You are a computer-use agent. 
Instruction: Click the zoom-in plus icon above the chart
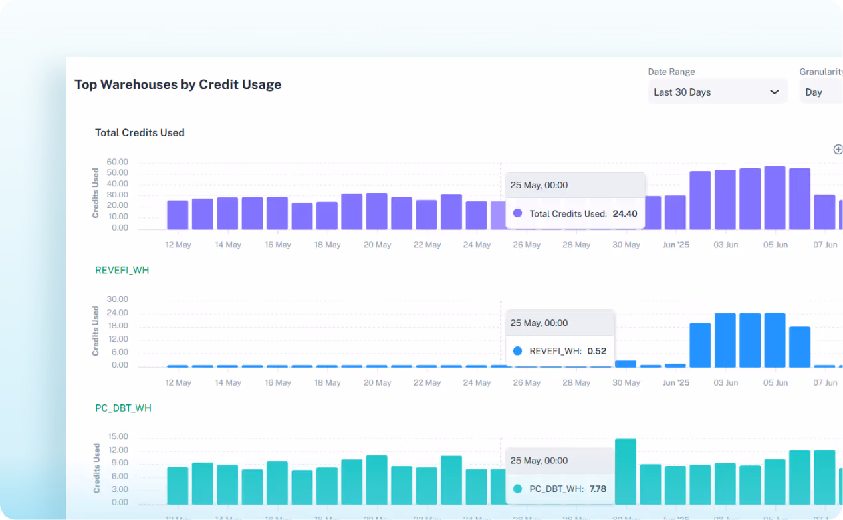tap(837, 149)
